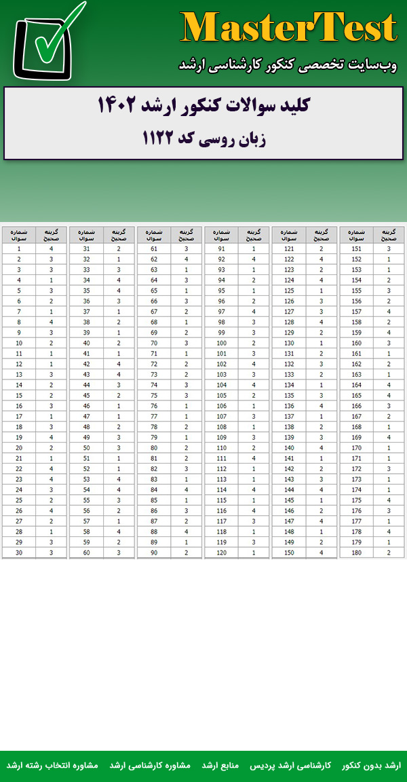Viewport: 407px width, 782px height.
Task: Select the question number 61 cell
Action: click(154, 248)
